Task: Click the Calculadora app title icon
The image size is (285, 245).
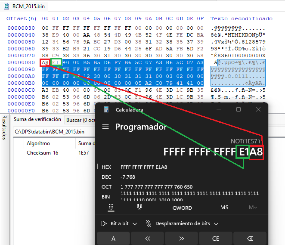Action: (x=106, y=110)
